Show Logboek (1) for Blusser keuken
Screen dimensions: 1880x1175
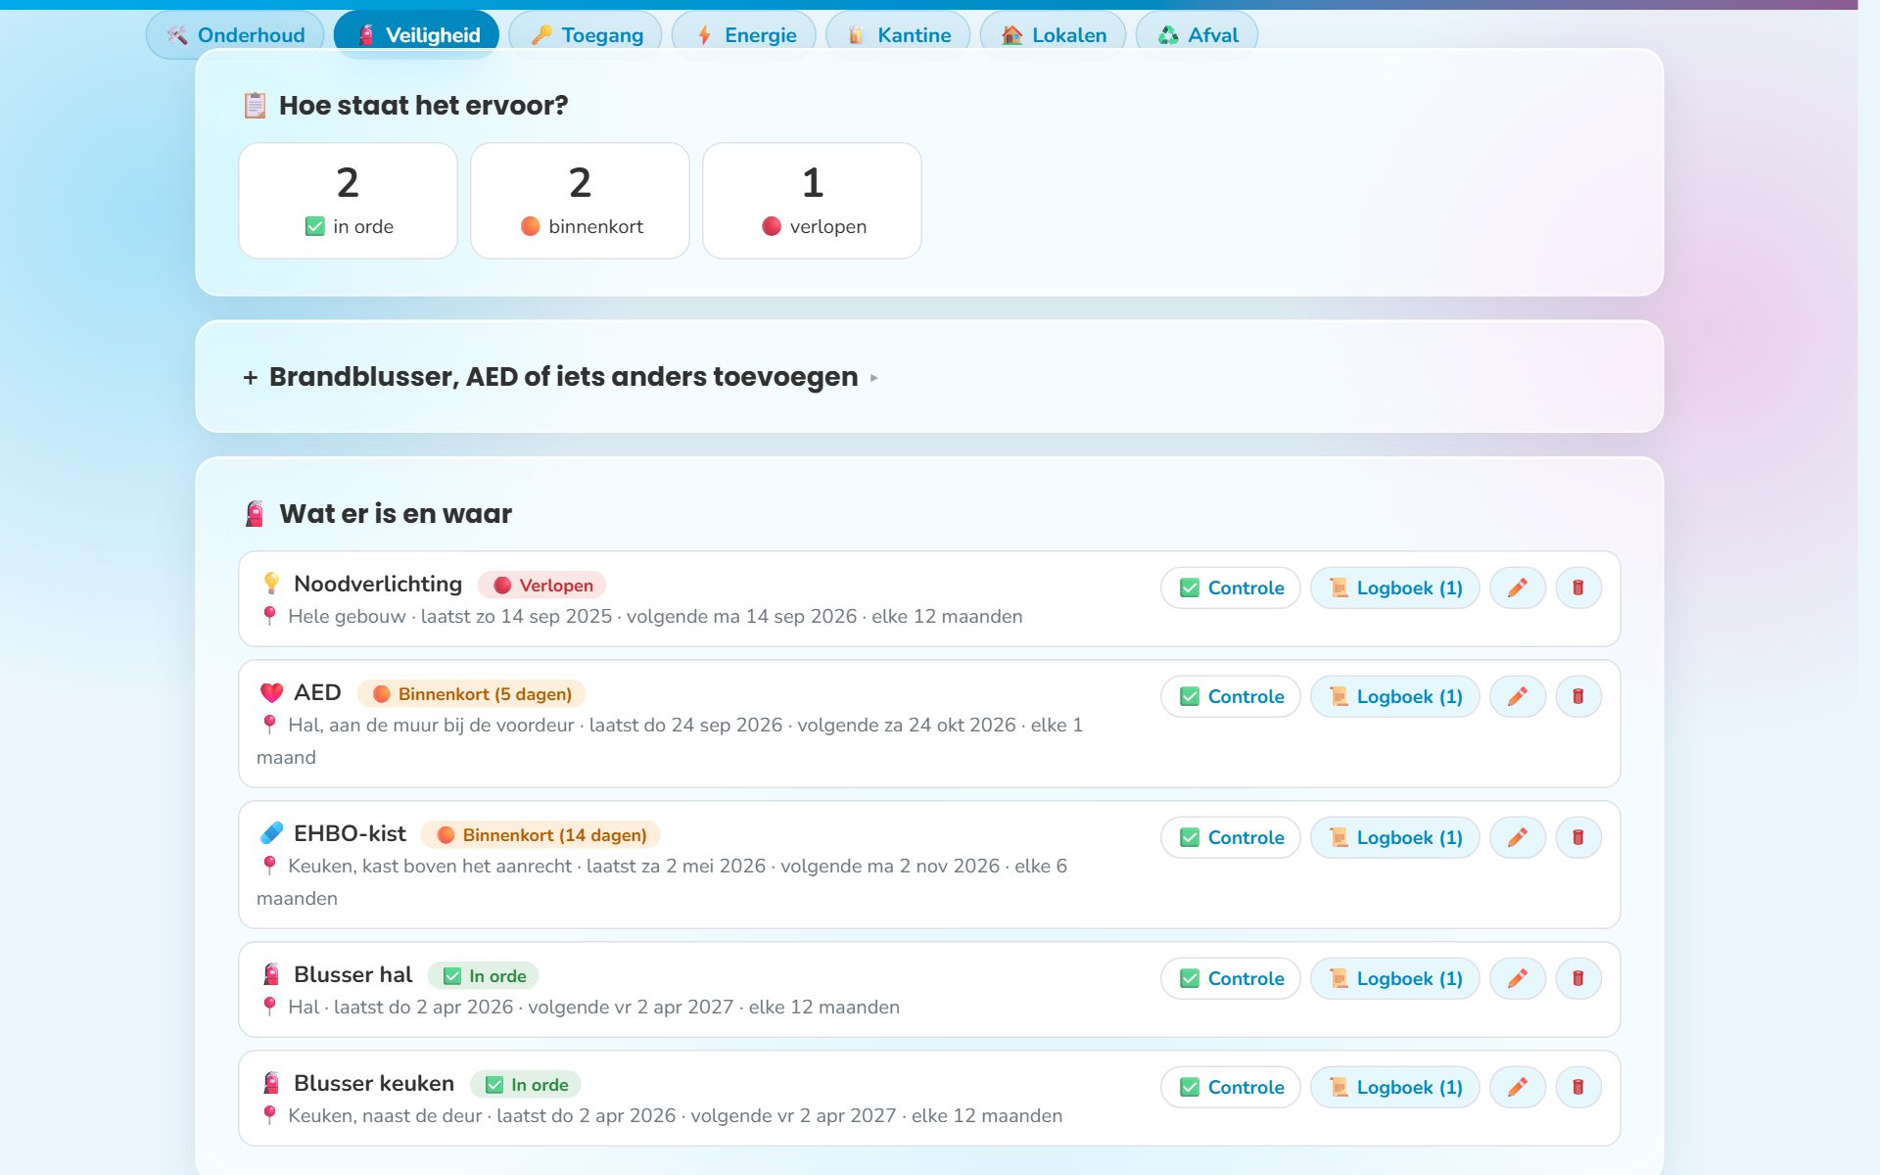pyautogui.click(x=1395, y=1087)
